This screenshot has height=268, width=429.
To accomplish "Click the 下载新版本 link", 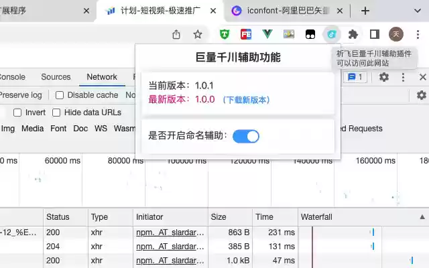I will click(246, 100).
